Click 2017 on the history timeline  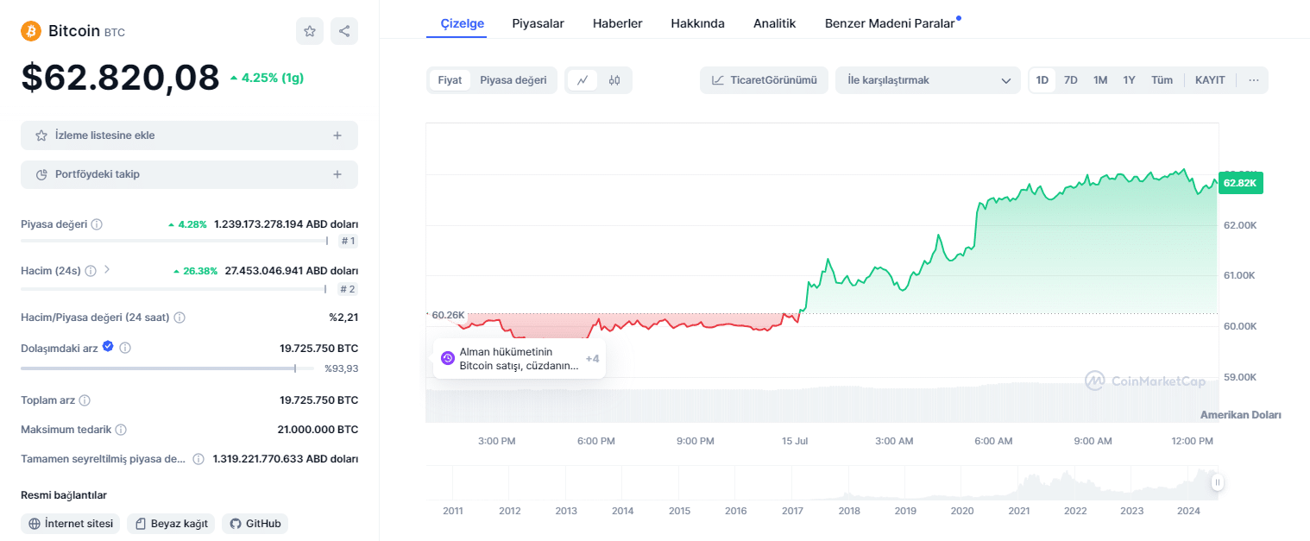point(792,511)
